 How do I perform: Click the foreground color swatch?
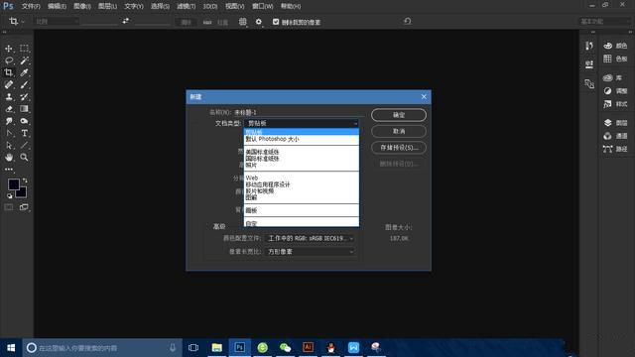point(13,184)
